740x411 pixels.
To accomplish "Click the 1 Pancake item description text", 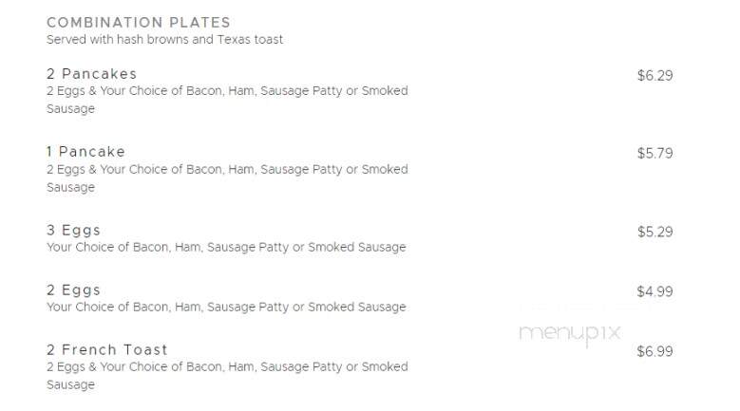I will point(227,178).
